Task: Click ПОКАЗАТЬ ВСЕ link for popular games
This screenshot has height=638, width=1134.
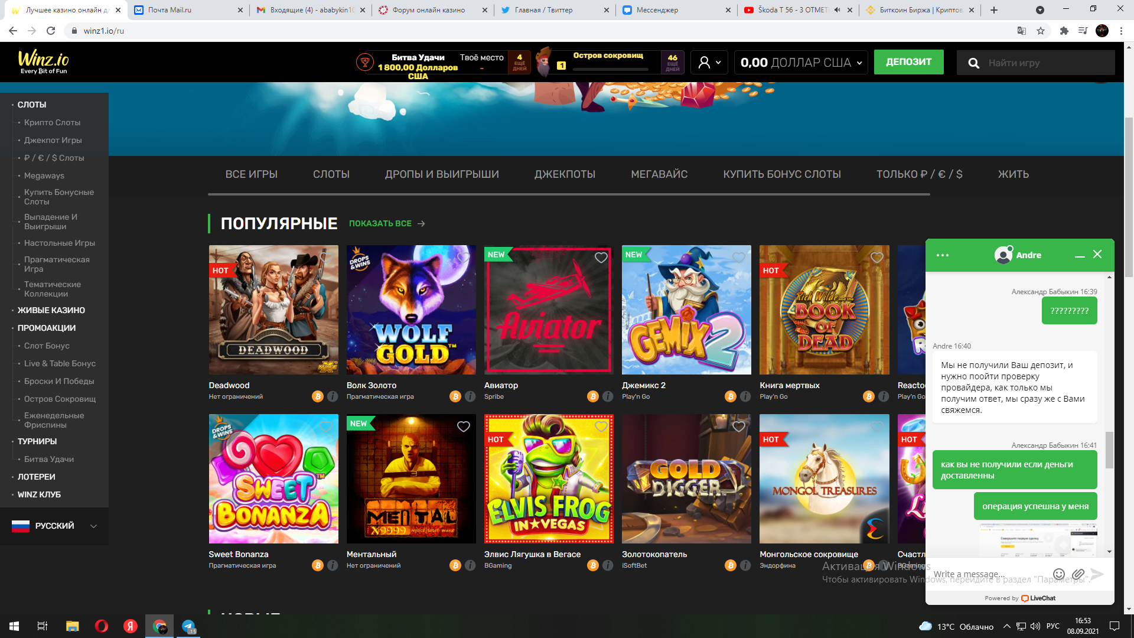Action: [387, 223]
